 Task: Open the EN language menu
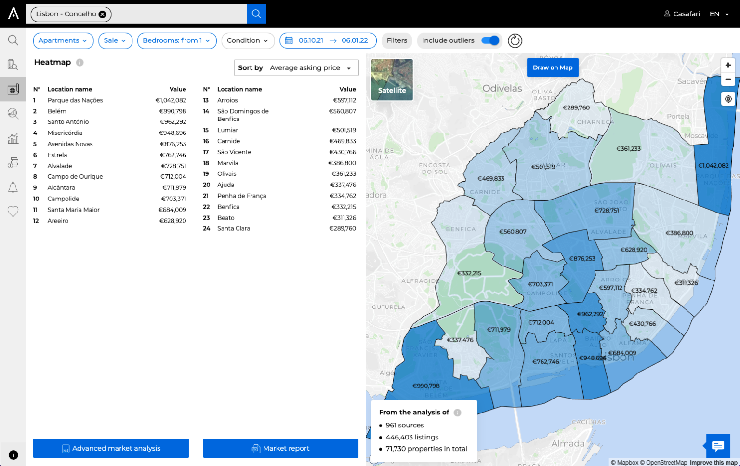coord(719,14)
